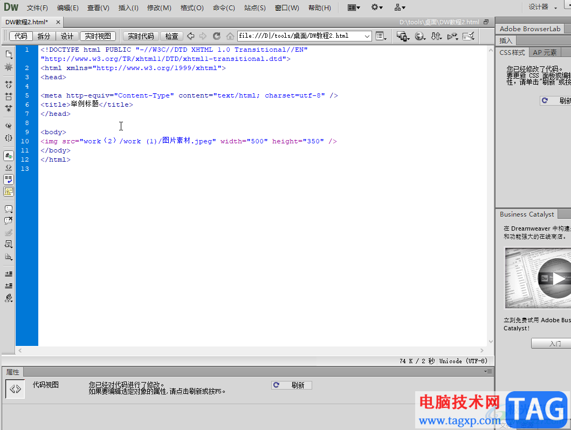Open the site management dropdown
Image resolution: width=571 pixels, height=430 pixels.
[x=400, y=8]
